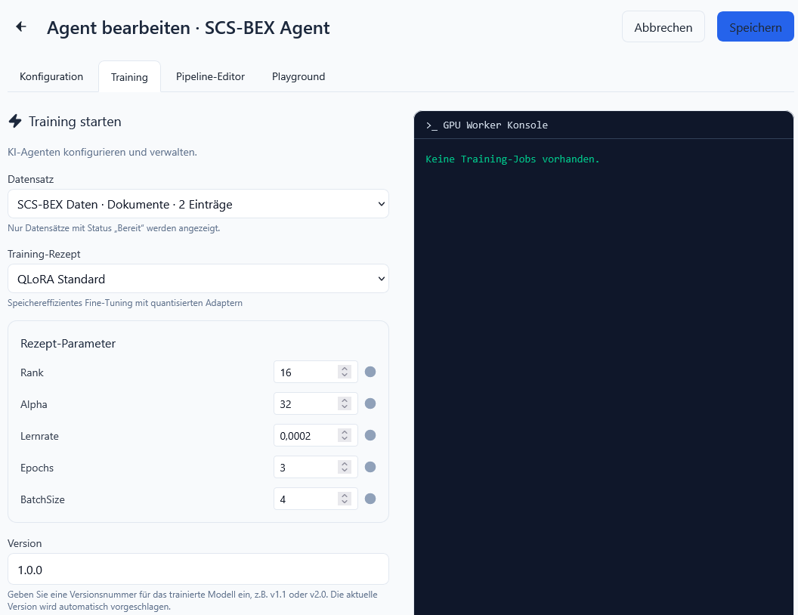Click the gray circle icon beside BatchSize
Viewport: 798px width, 615px height.
click(370, 499)
